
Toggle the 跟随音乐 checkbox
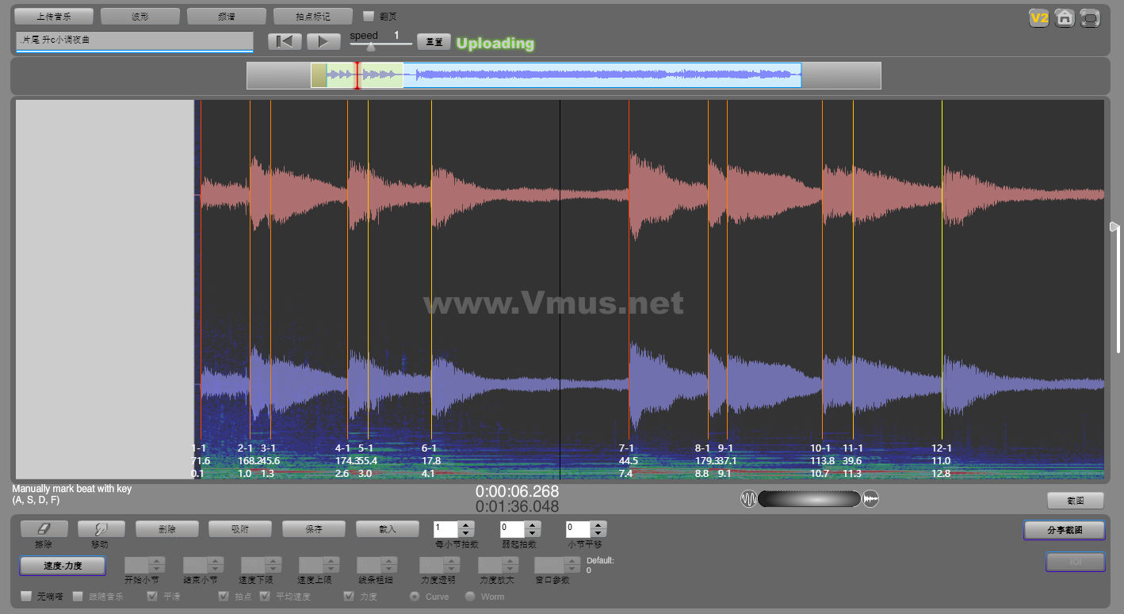78,596
